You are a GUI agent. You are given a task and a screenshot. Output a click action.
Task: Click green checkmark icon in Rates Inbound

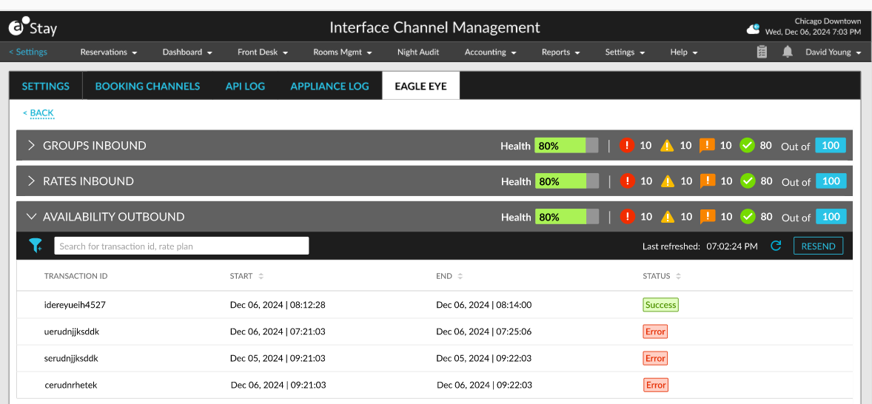[747, 181]
